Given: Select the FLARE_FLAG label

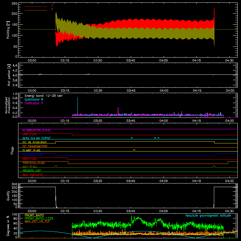Looking at the screenshot, I should [31, 150].
